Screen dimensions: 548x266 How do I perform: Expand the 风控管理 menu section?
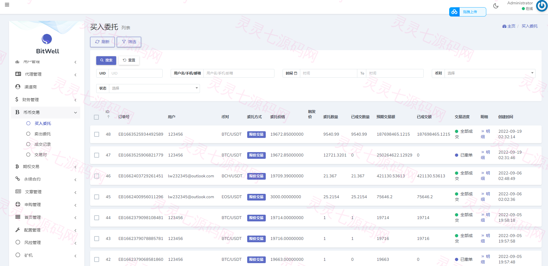pos(46,243)
